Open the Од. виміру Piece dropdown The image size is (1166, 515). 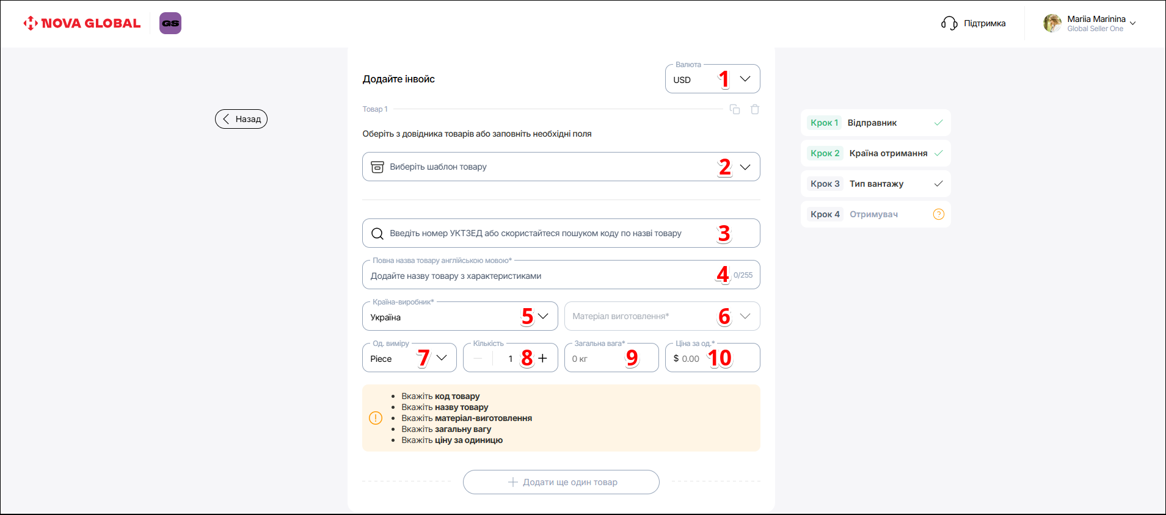[x=442, y=358]
